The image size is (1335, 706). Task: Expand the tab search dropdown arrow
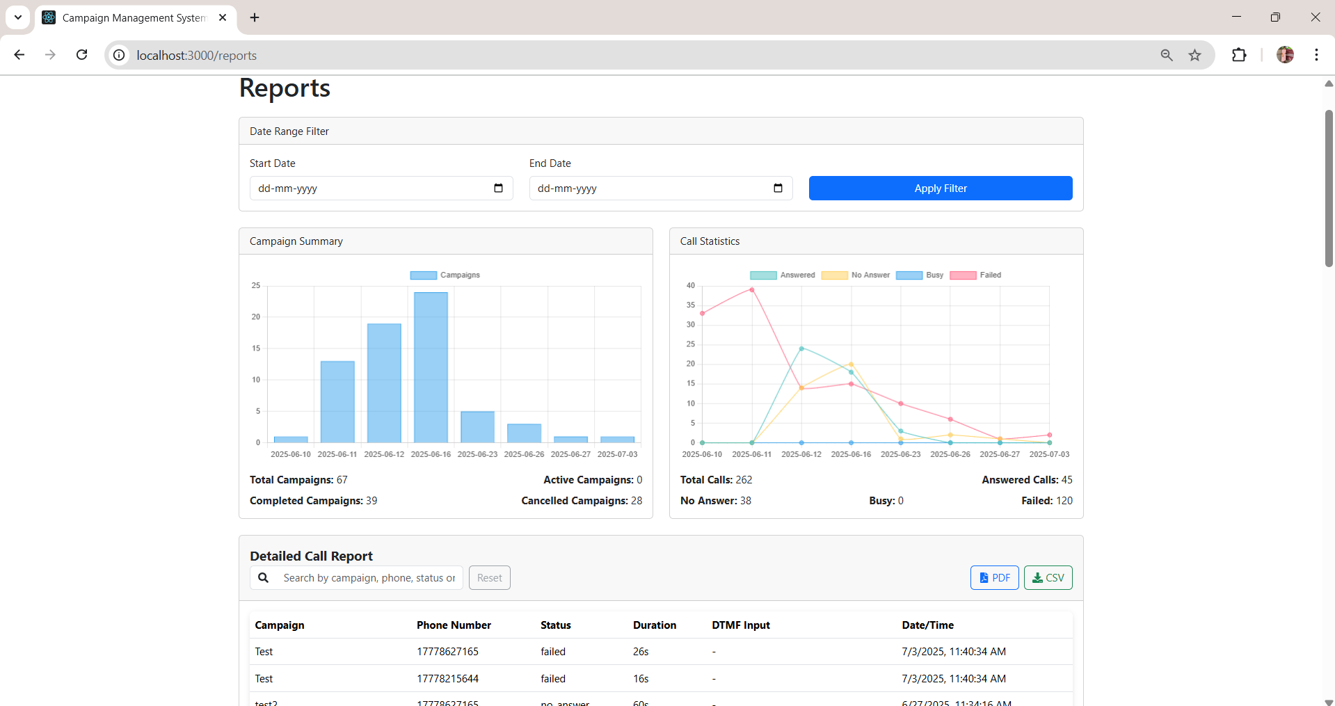coord(18,17)
